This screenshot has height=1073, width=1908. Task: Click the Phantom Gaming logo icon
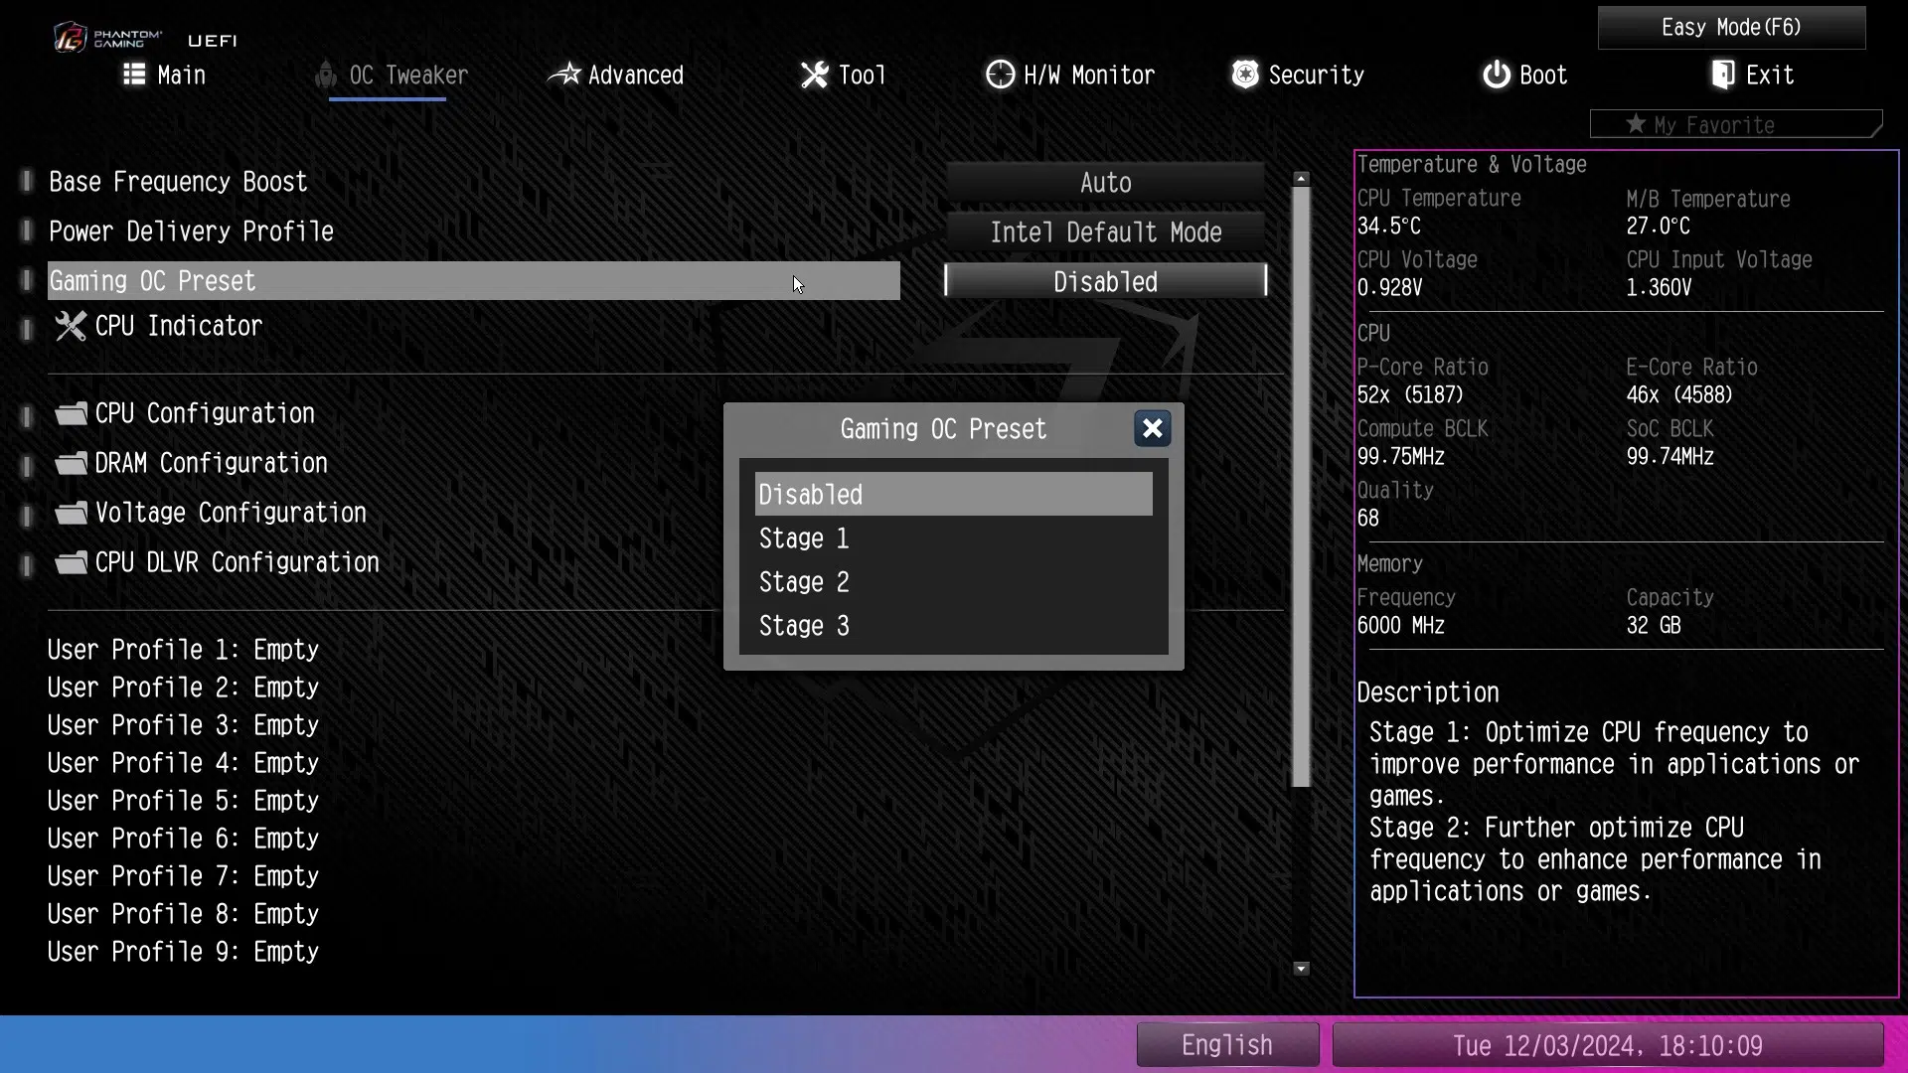(x=70, y=38)
